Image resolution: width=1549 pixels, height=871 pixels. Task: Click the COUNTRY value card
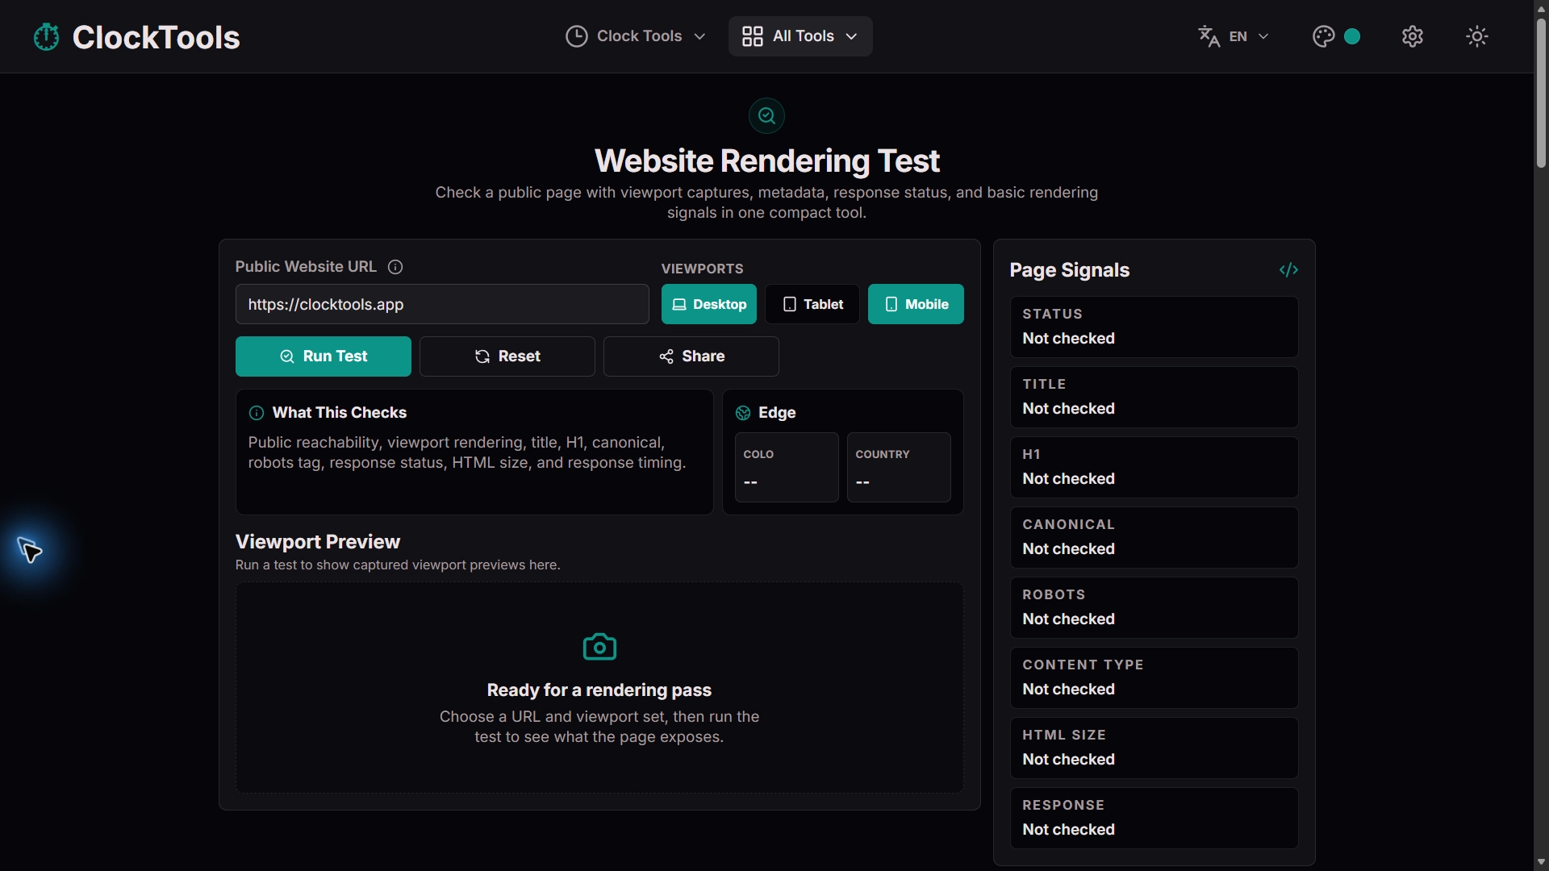[899, 468]
